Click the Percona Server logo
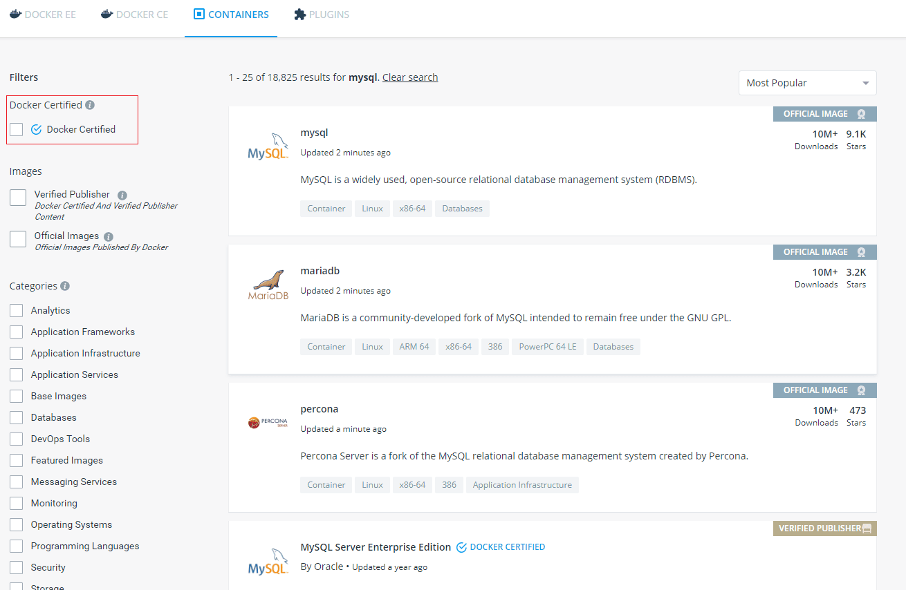The image size is (906, 590). pyautogui.click(x=268, y=423)
